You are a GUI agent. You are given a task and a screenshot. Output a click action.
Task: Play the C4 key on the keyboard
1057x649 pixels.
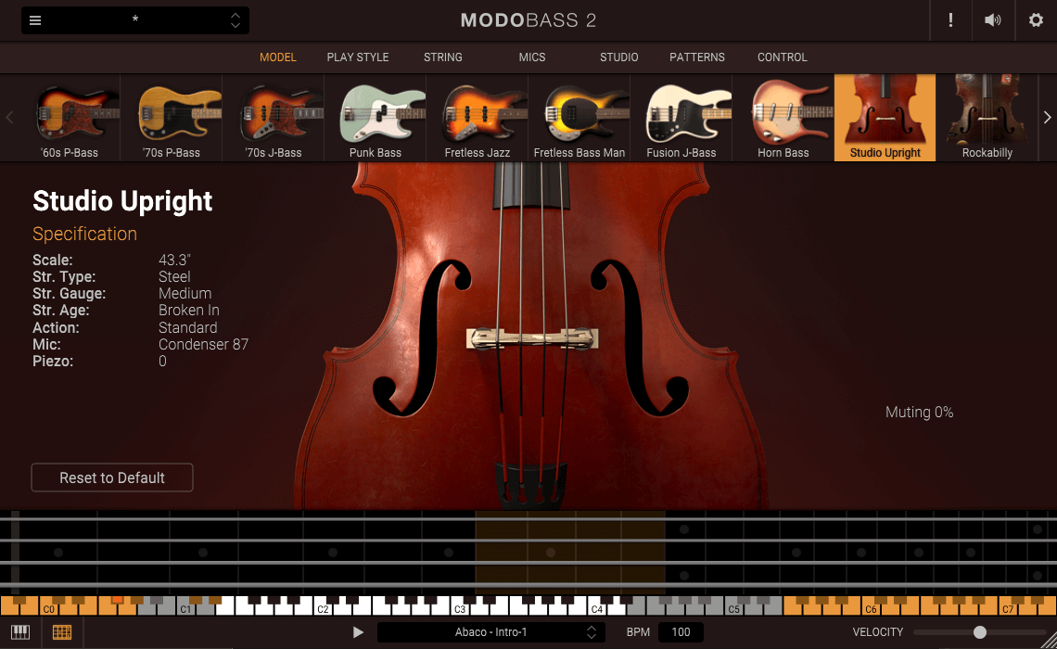[x=596, y=609]
